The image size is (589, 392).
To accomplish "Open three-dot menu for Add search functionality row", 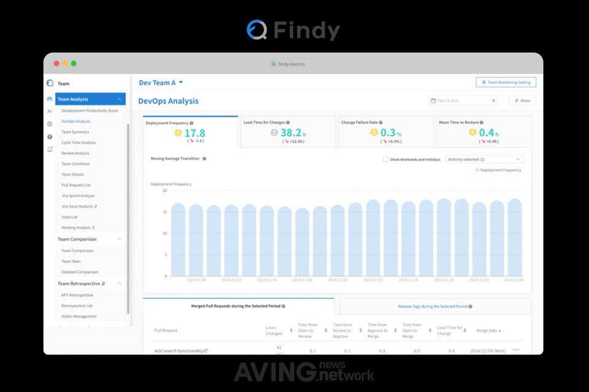I will tap(515, 350).
